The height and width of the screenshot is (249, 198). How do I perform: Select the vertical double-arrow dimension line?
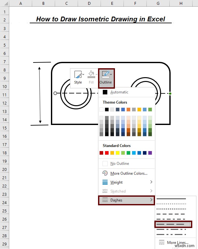click(x=40, y=95)
